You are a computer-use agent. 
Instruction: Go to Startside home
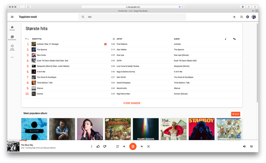pyautogui.click(x=12, y=28)
